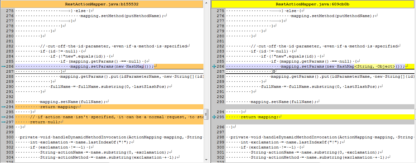Screen dimensions: 416x163
Task: Select the left pane header RestActionMapper.java:b155532
Action: coord(102,4)
